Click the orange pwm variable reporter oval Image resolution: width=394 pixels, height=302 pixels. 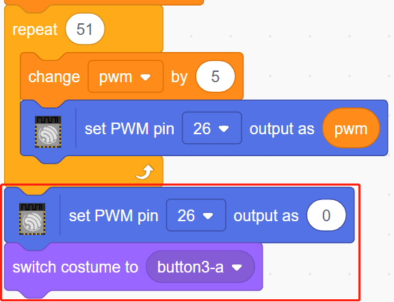(x=351, y=128)
